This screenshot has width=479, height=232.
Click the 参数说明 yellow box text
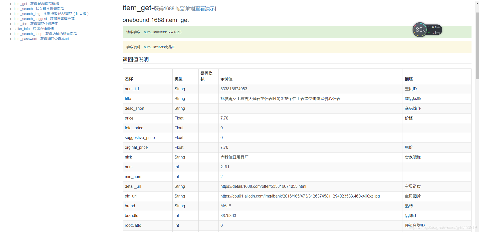click(151, 47)
